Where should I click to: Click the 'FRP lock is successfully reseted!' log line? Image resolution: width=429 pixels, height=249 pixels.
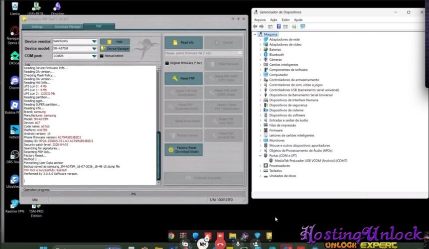45,170
